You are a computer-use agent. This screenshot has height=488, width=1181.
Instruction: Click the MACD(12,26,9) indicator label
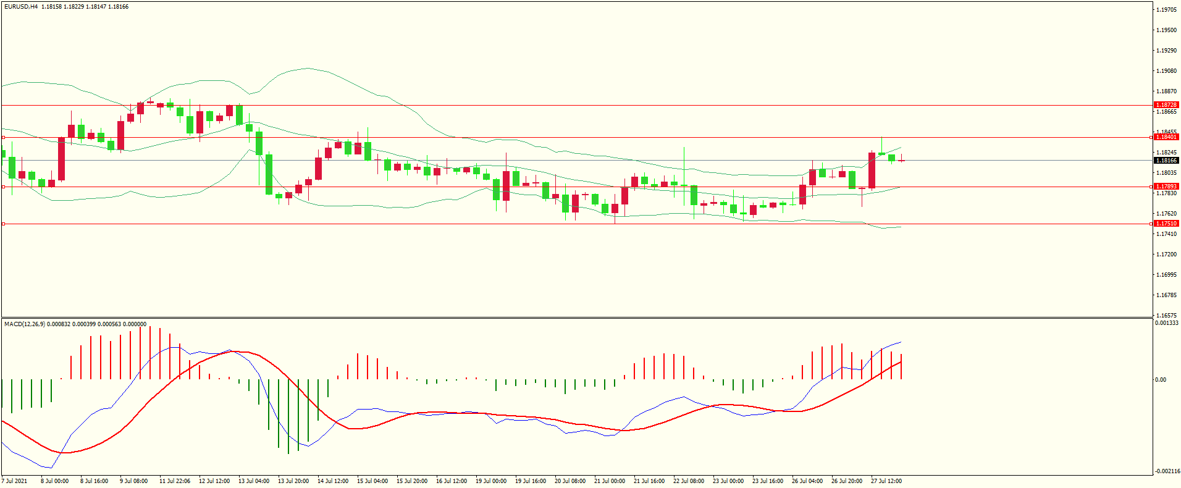coord(25,324)
